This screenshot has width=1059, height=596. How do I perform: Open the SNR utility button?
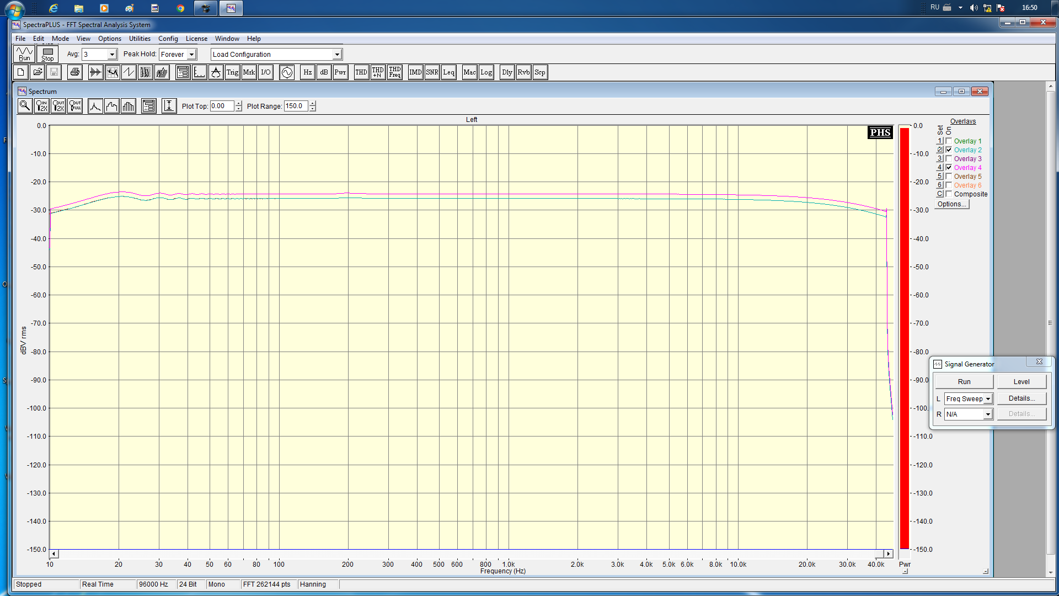(x=432, y=72)
